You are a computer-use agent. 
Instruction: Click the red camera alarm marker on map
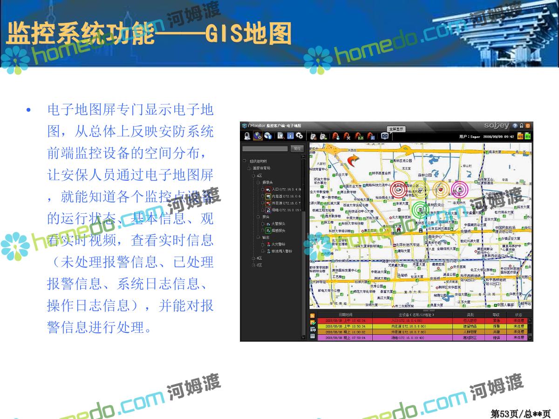(x=398, y=190)
